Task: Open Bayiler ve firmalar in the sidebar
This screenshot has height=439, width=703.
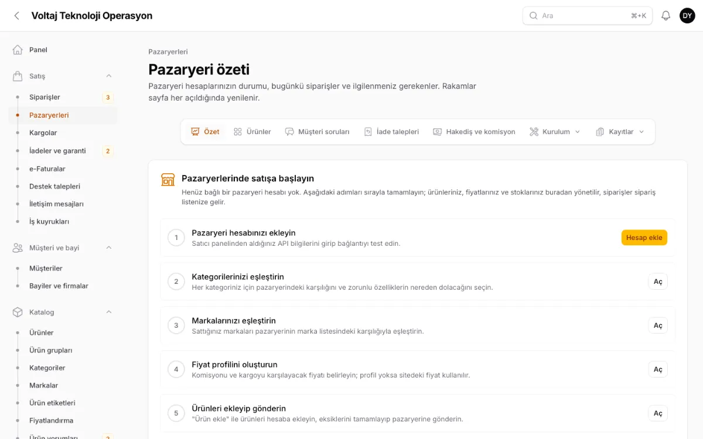Action: [x=63, y=286]
